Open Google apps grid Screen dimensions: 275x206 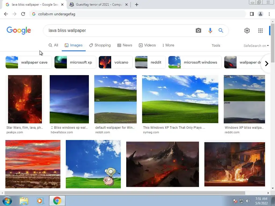pyautogui.click(x=260, y=31)
